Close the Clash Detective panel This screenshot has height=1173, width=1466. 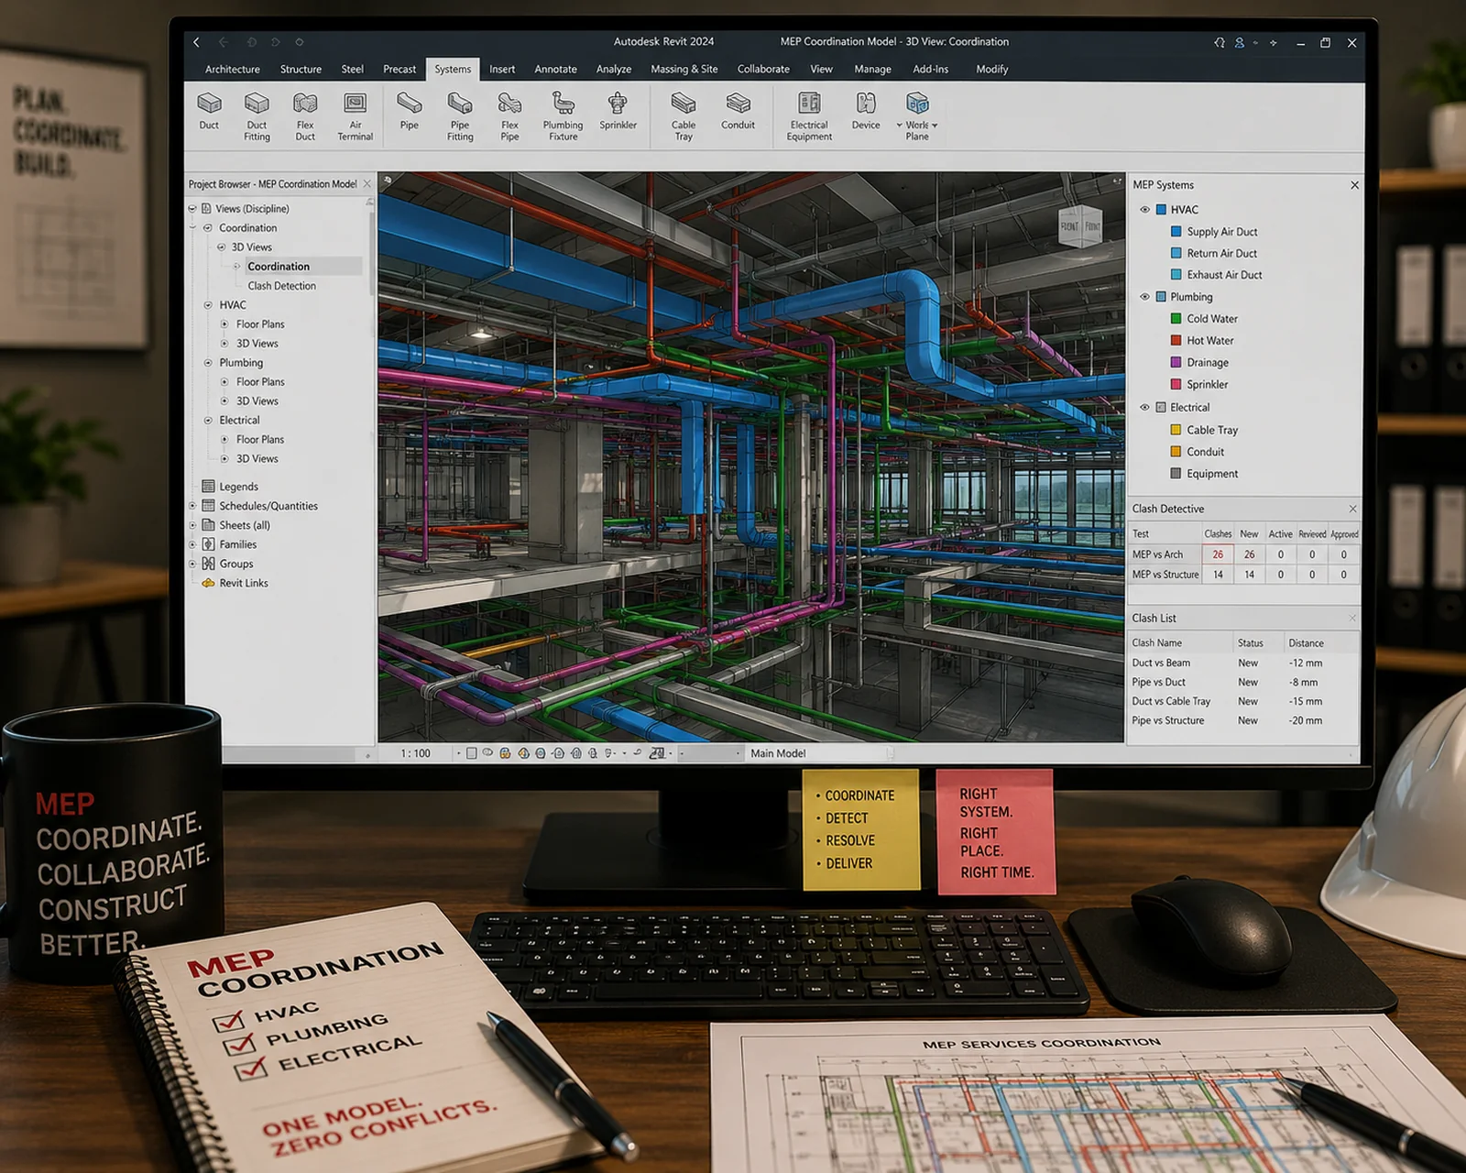[1352, 509]
